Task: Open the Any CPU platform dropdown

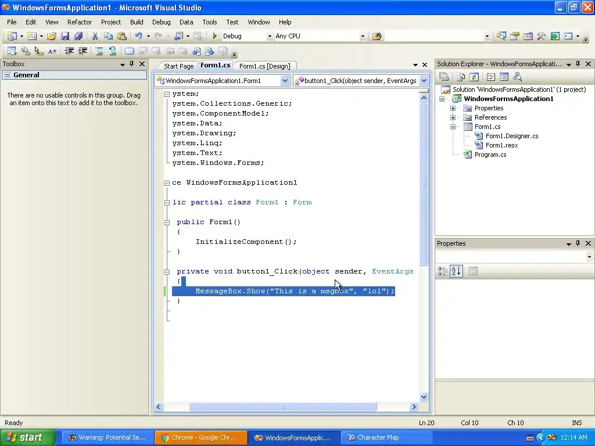Action: pos(363,37)
